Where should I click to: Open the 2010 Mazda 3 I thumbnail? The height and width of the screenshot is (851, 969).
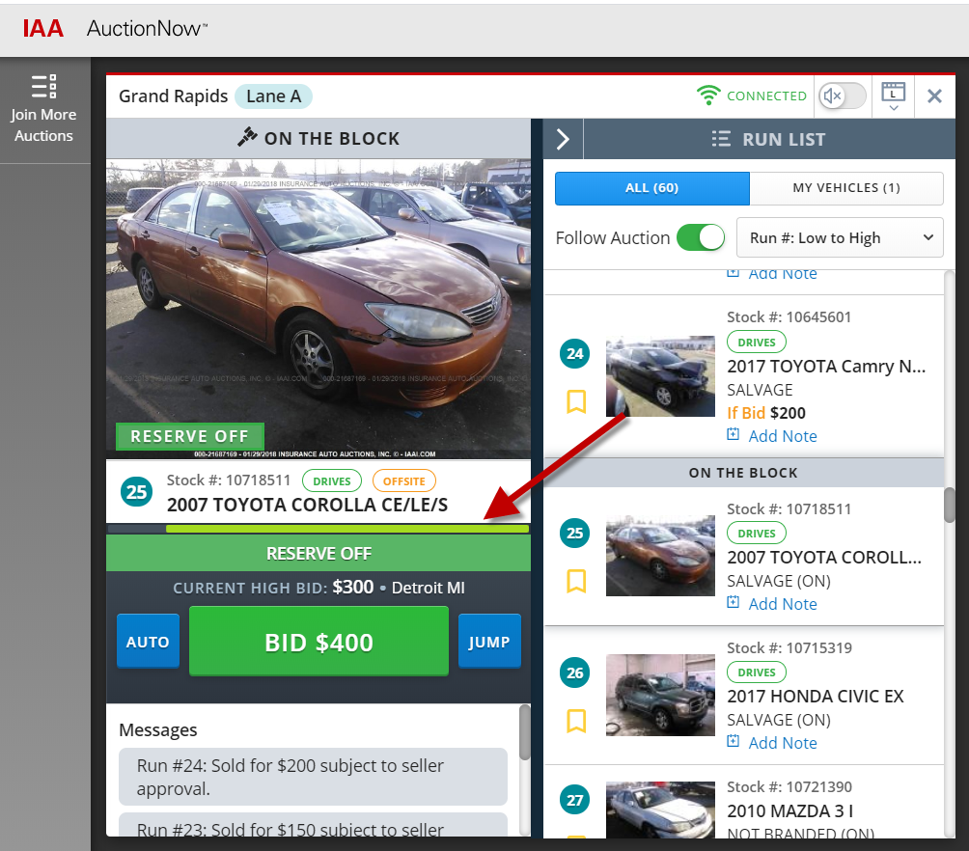pos(660,810)
